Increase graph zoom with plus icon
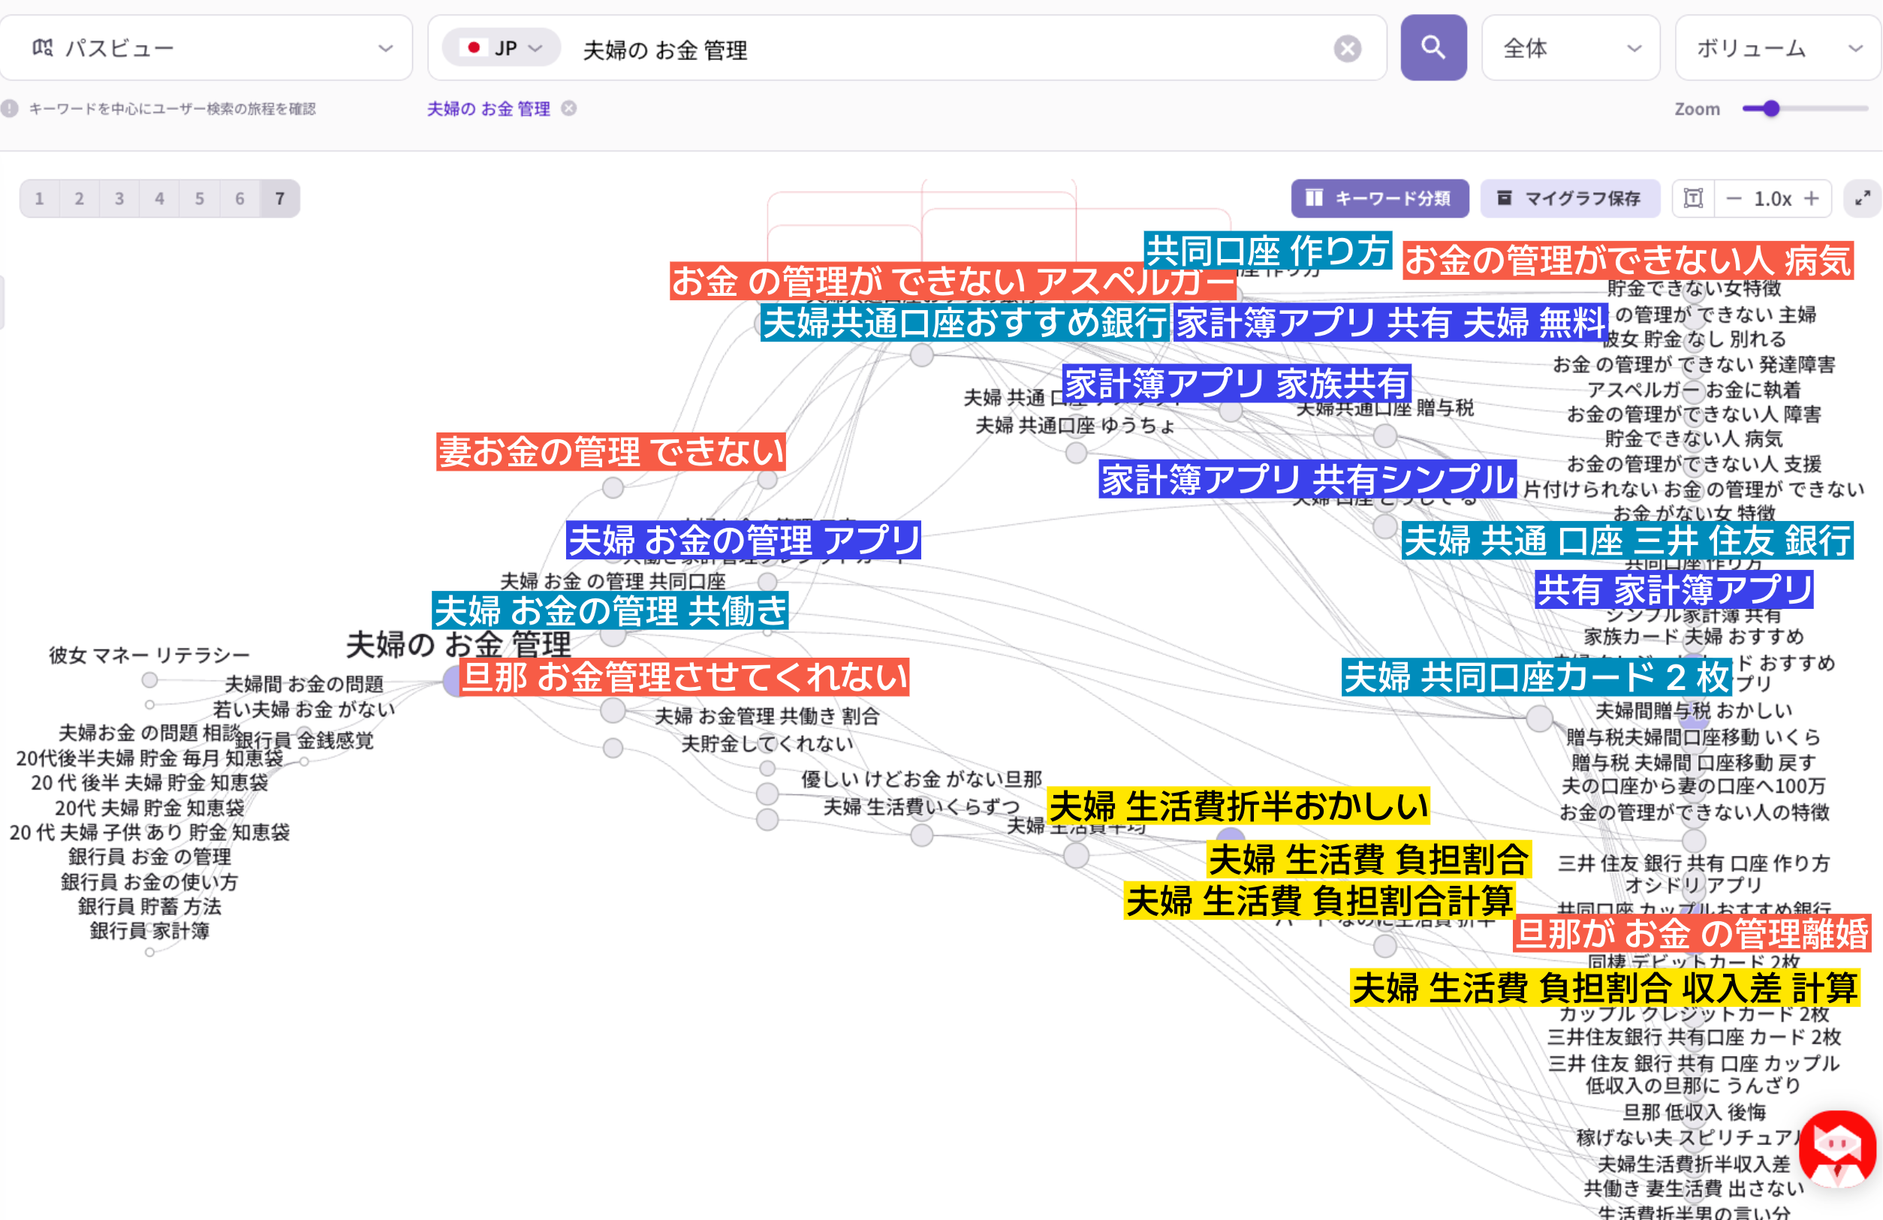This screenshot has height=1220, width=1883. coord(1811,197)
